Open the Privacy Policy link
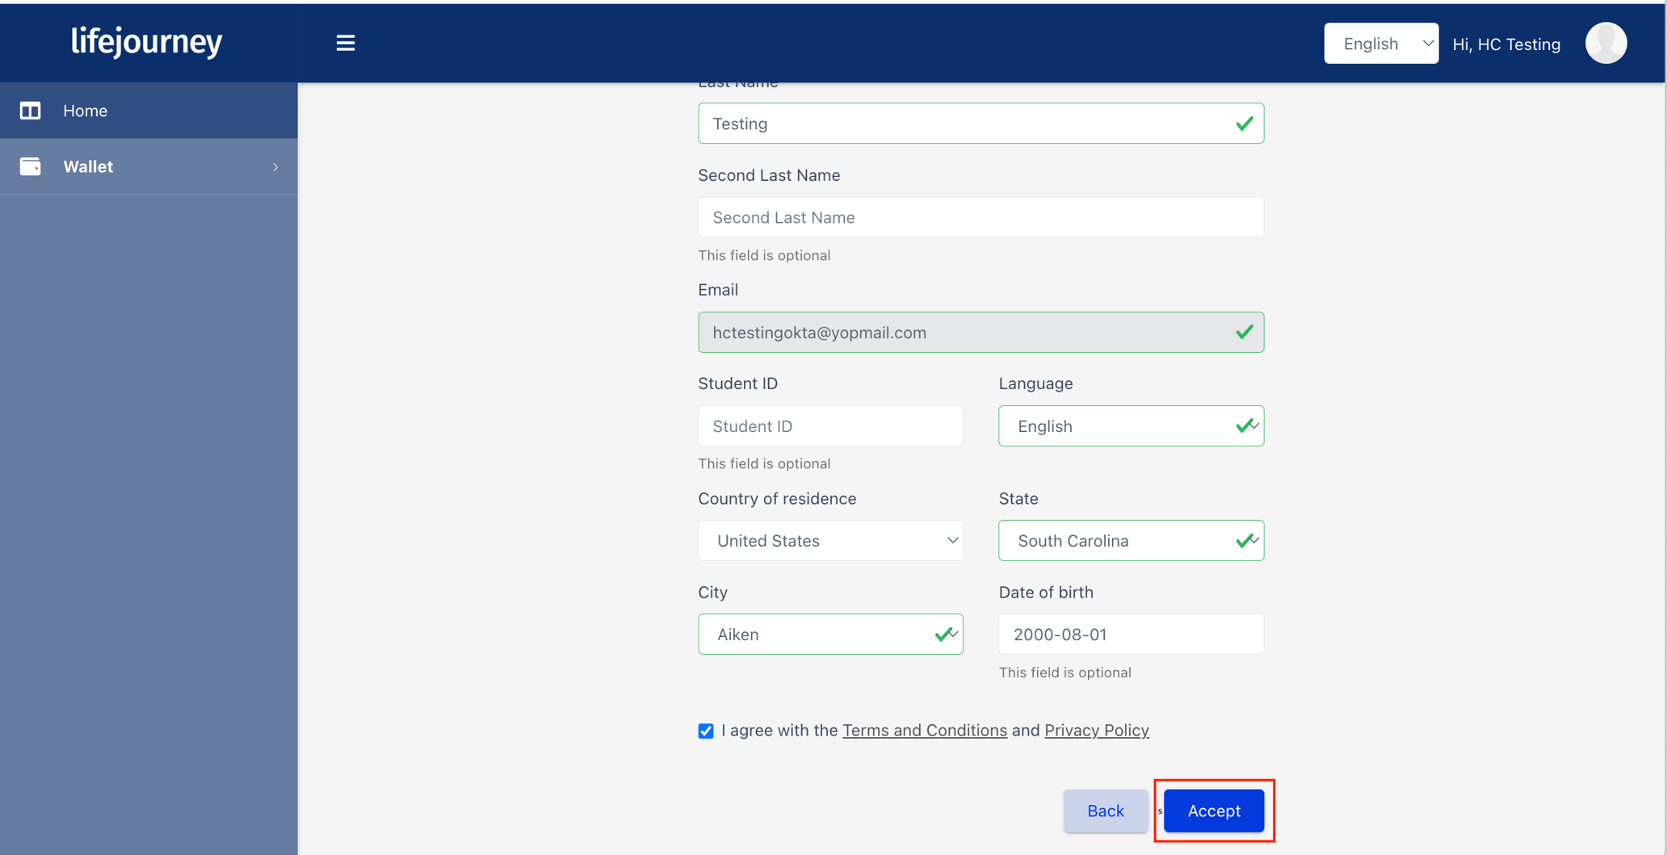Image resolution: width=1667 pixels, height=855 pixels. click(1096, 730)
